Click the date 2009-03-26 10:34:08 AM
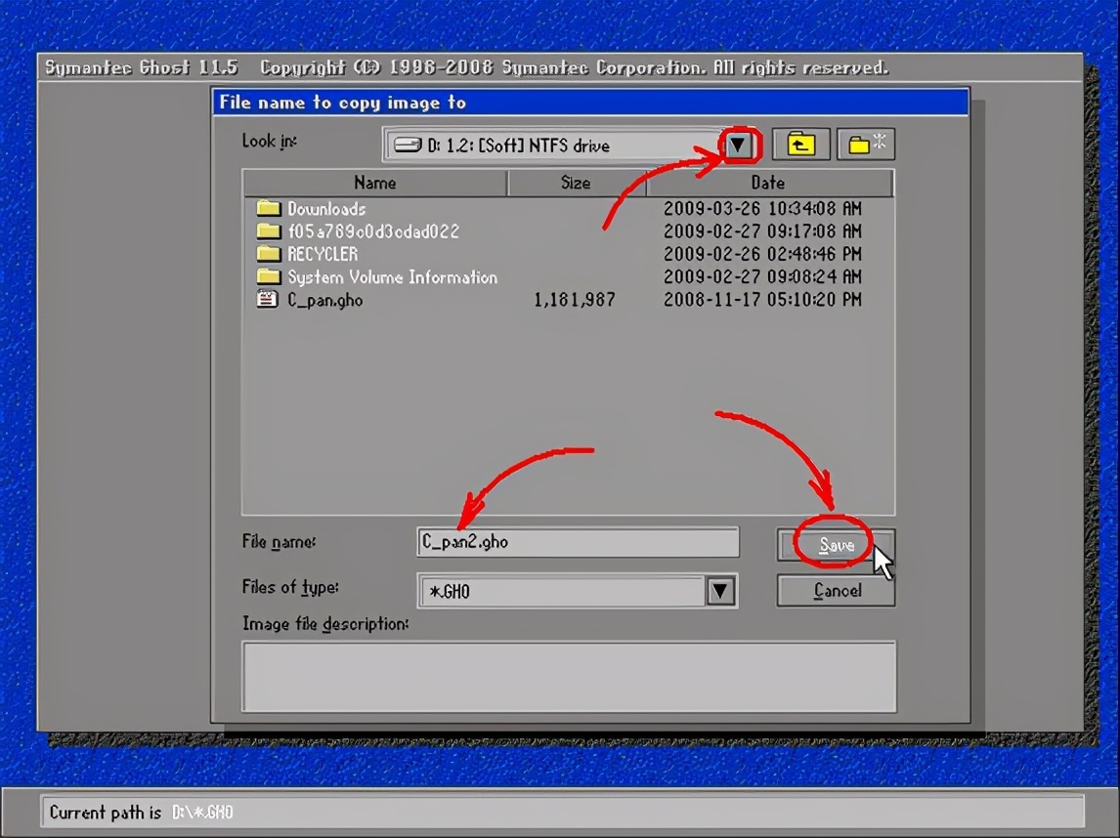The height and width of the screenshot is (838, 1120). pos(762,208)
